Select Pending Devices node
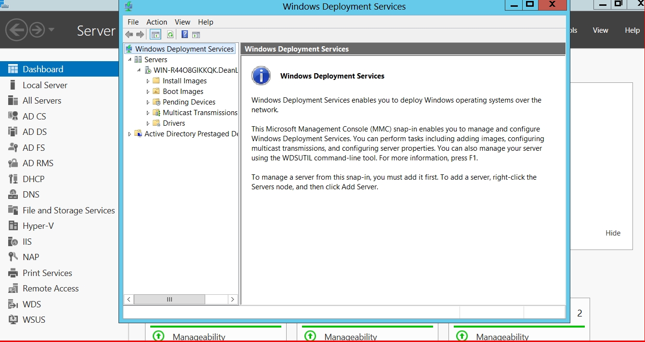 (x=189, y=102)
